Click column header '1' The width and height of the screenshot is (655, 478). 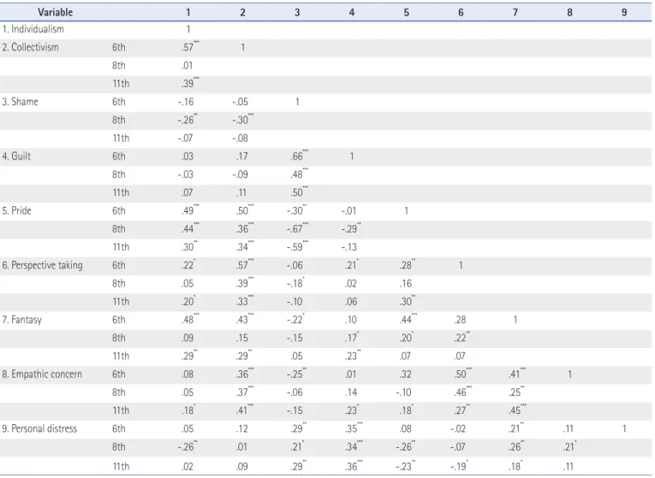pyautogui.click(x=188, y=13)
